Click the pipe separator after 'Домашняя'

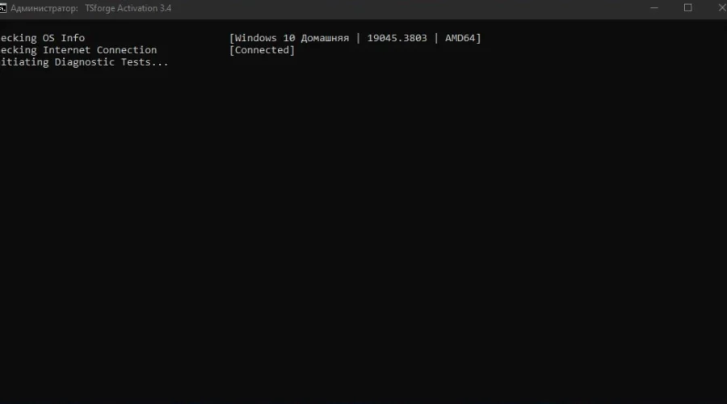click(359, 38)
